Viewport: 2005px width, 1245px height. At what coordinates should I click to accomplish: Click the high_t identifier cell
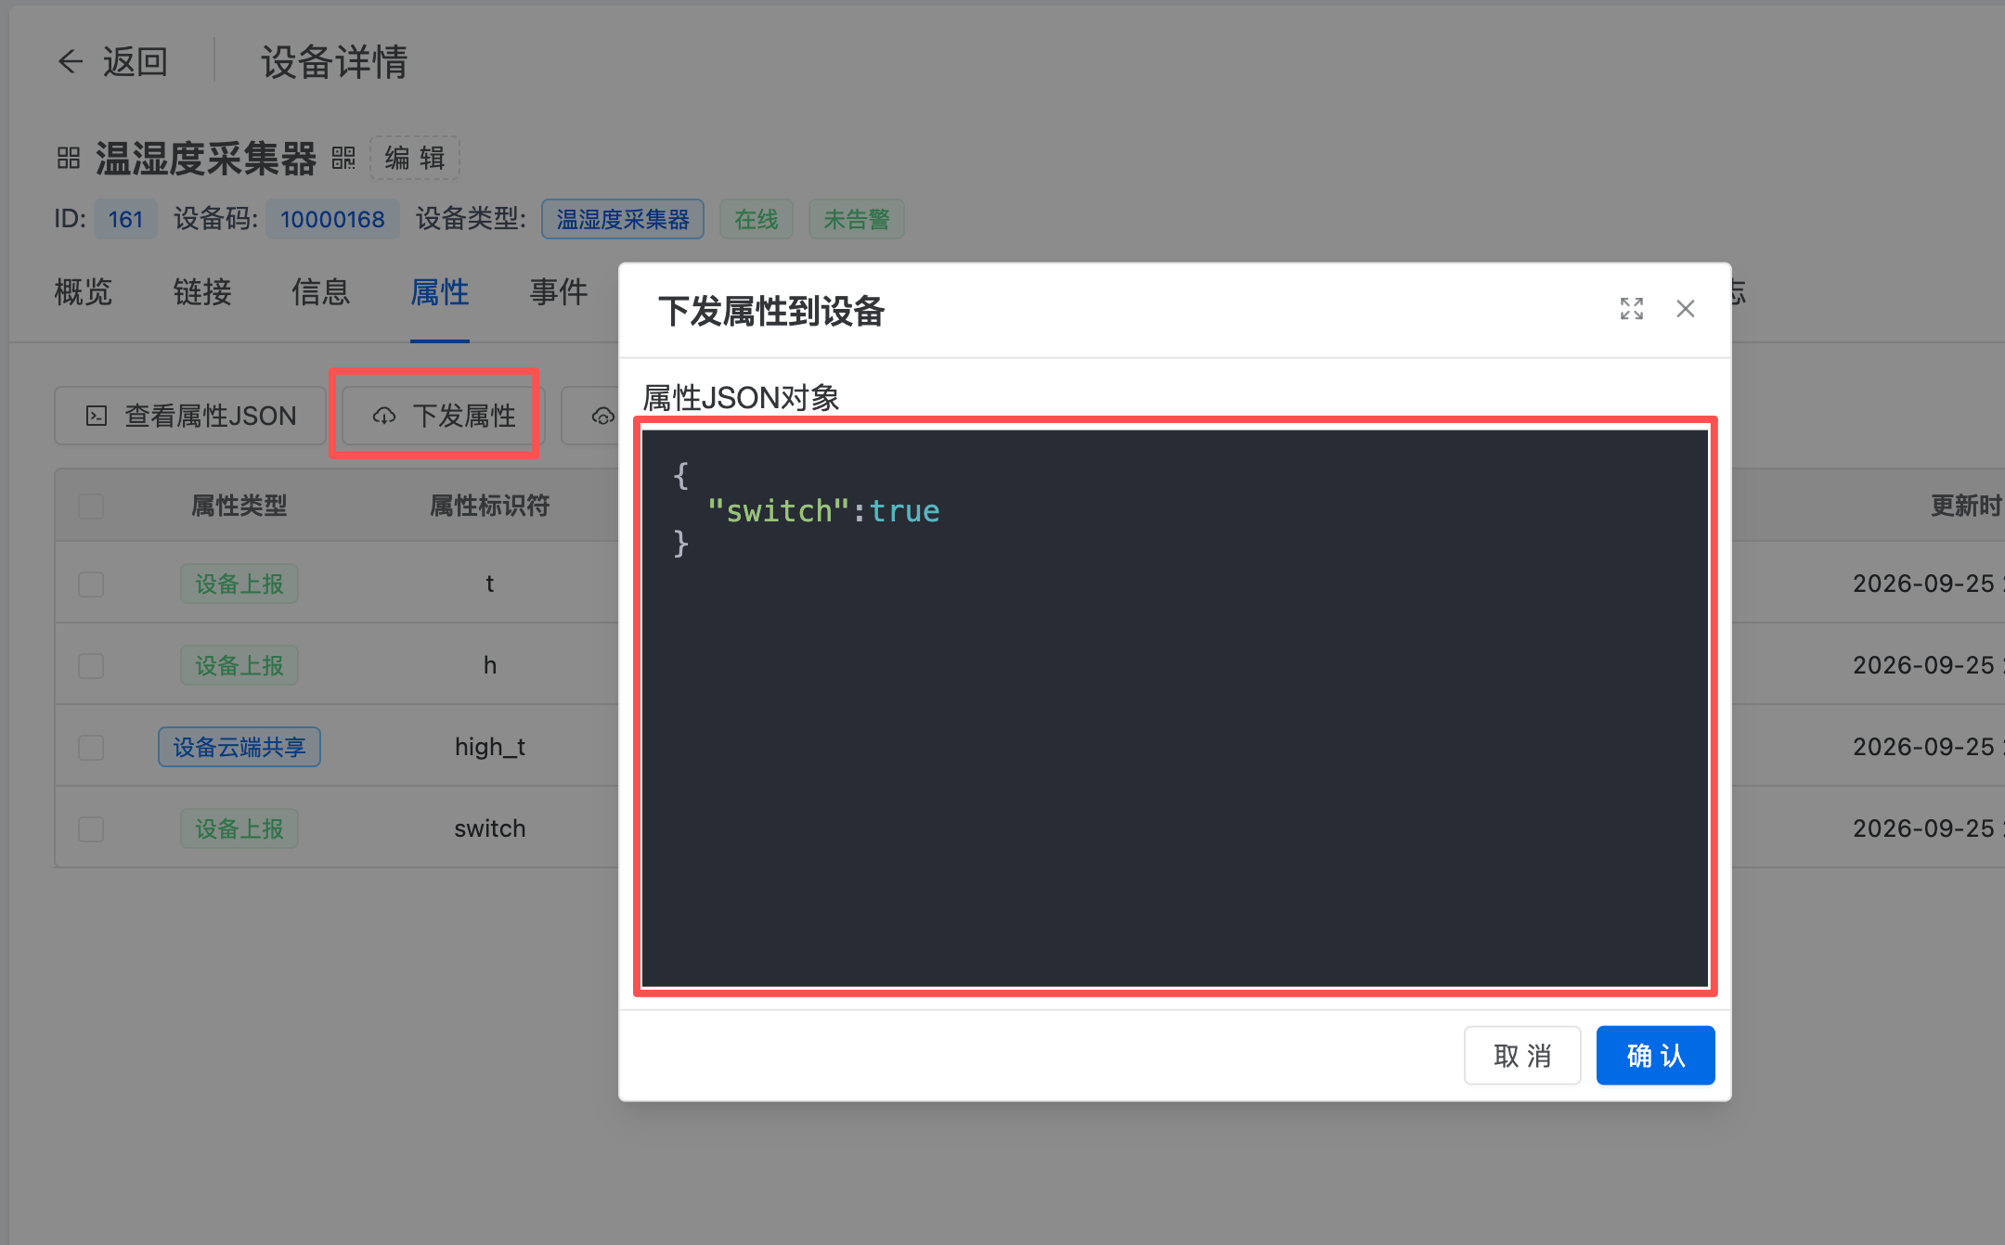490,747
